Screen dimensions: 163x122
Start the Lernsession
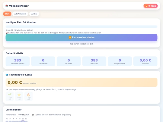81,37
